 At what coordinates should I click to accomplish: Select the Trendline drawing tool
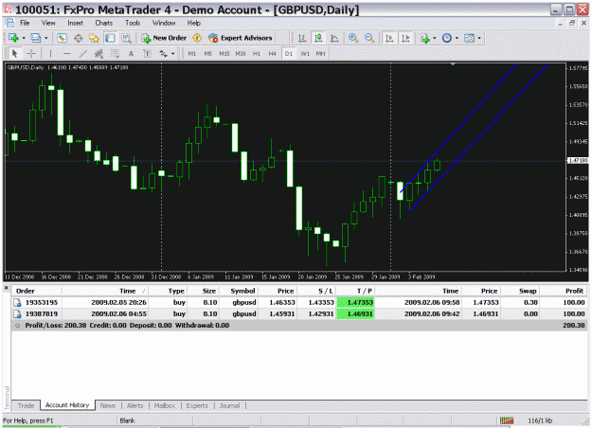coord(82,54)
